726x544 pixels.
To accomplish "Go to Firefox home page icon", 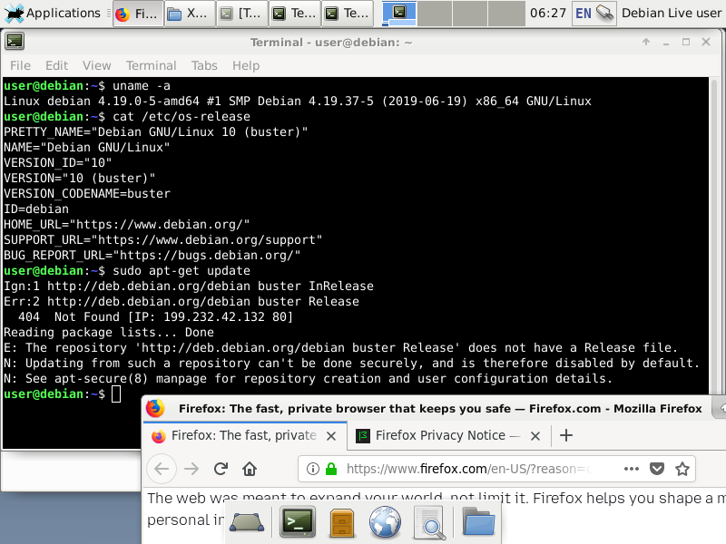I will [250, 469].
